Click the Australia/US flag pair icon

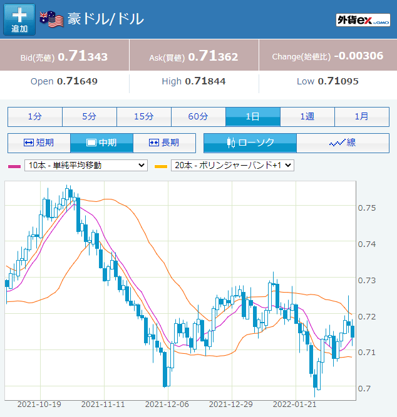coord(52,19)
